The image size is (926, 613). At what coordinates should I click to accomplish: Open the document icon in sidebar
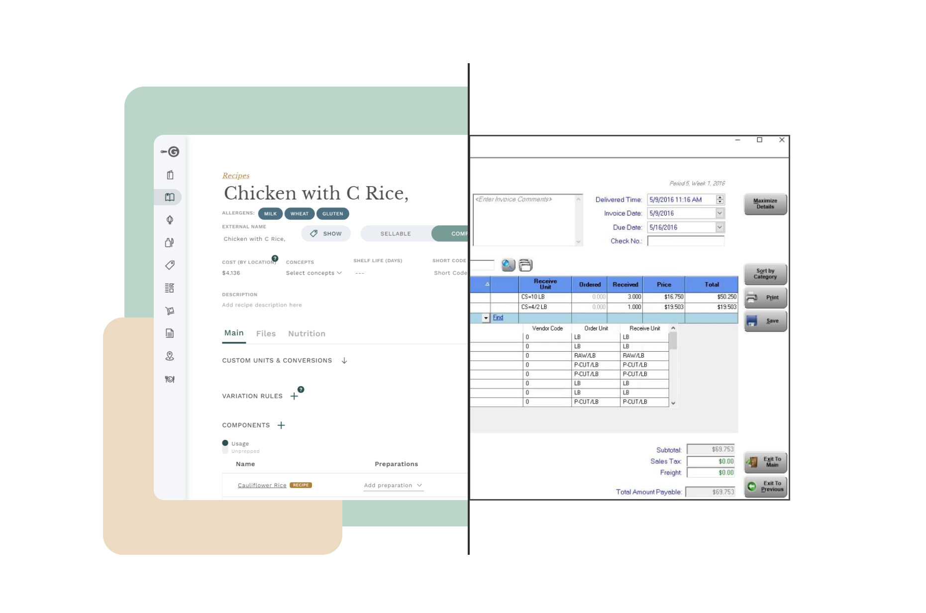[x=170, y=333]
